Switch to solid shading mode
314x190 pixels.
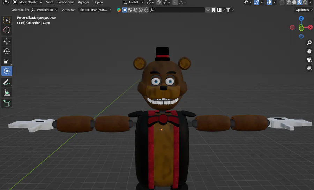pos(294,2)
